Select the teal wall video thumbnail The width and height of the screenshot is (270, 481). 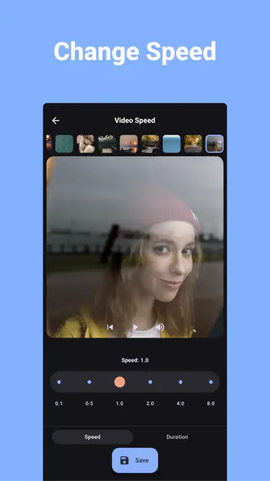[64, 144]
